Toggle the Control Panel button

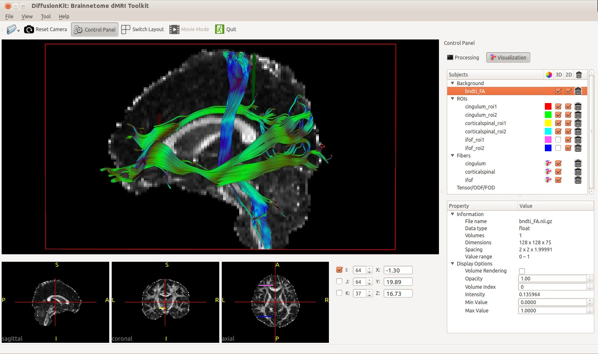coord(95,29)
